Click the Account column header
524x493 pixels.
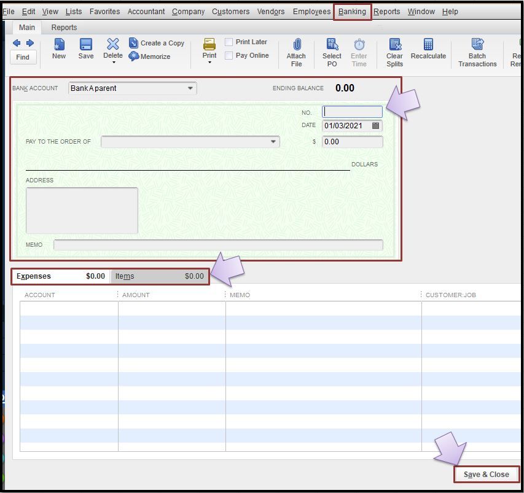coord(40,295)
